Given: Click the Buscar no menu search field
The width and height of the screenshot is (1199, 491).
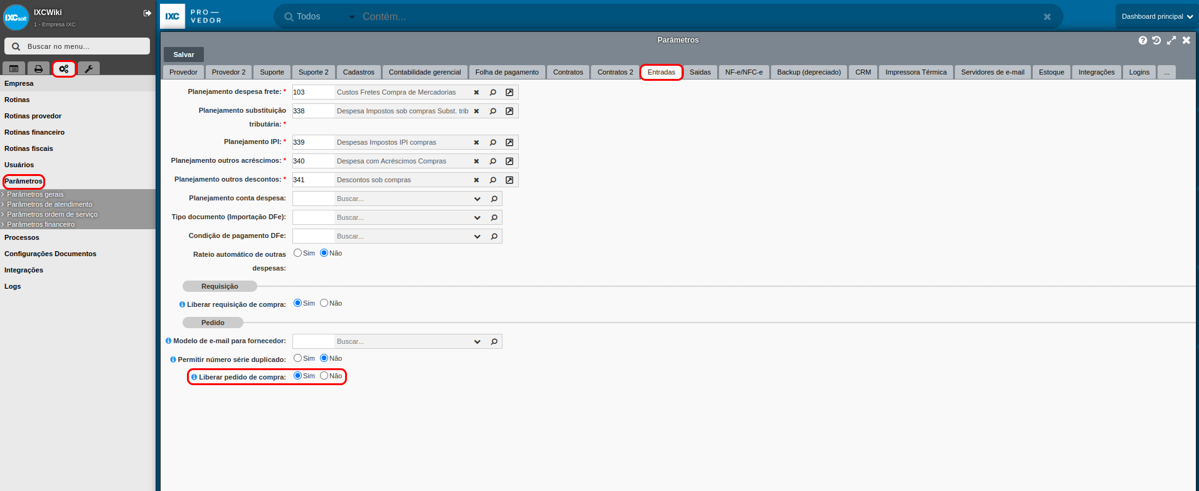Looking at the screenshot, I should pos(77,46).
